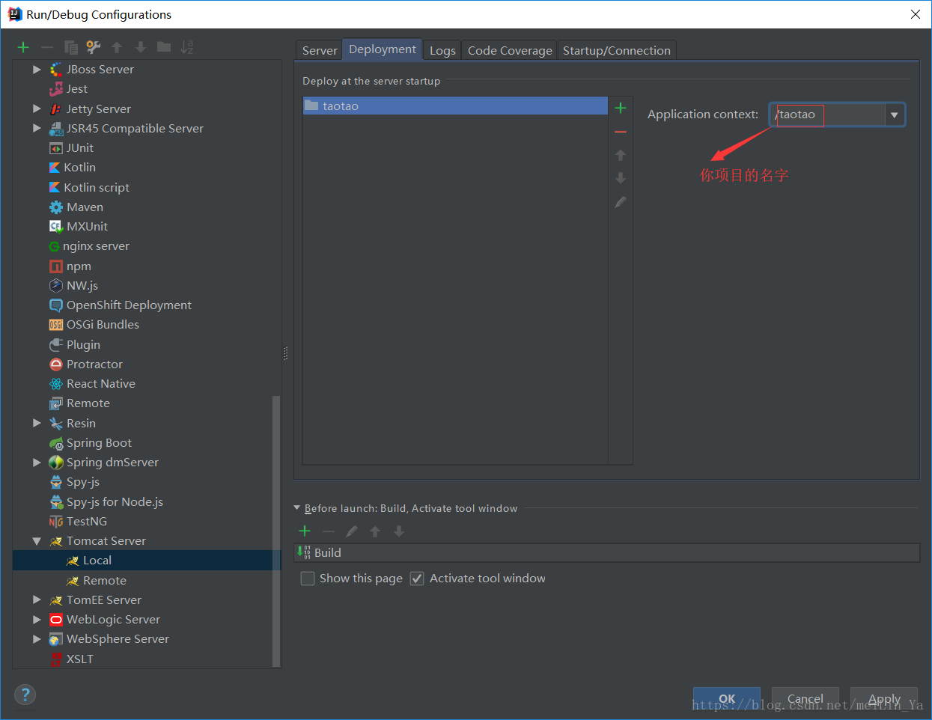Move configuration down arrow in left toolbar
The width and height of the screenshot is (932, 720).
[x=140, y=47]
